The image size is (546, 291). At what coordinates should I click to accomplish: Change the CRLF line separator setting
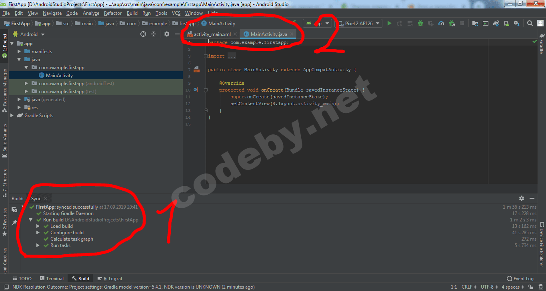coord(468,287)
